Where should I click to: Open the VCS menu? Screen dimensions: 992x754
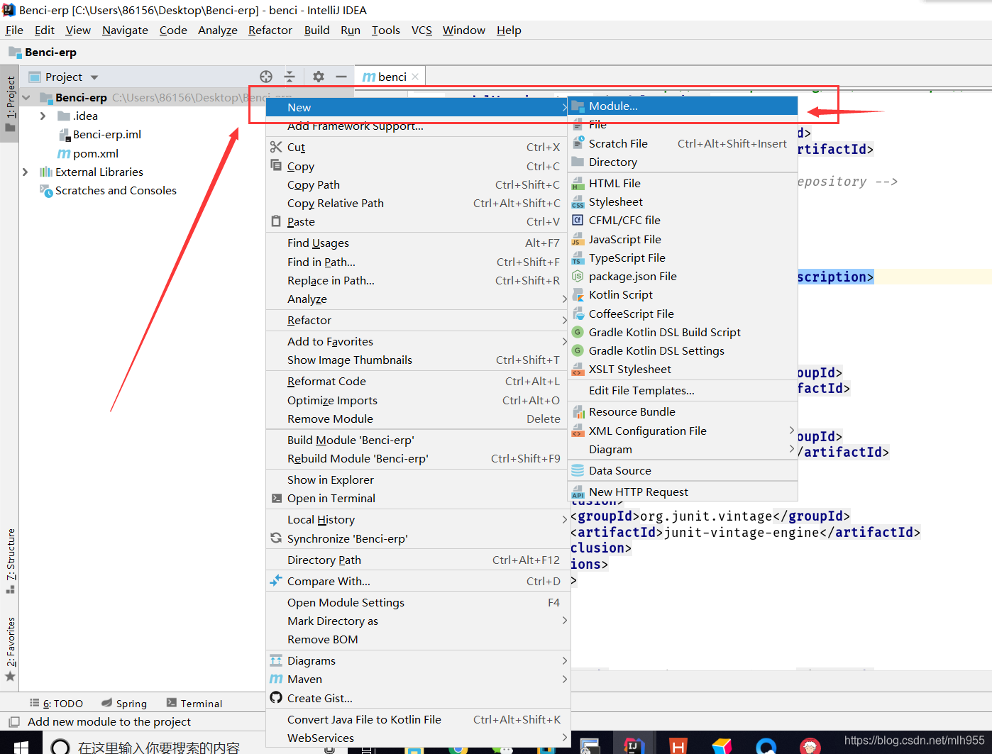click(x=421, y=30)
